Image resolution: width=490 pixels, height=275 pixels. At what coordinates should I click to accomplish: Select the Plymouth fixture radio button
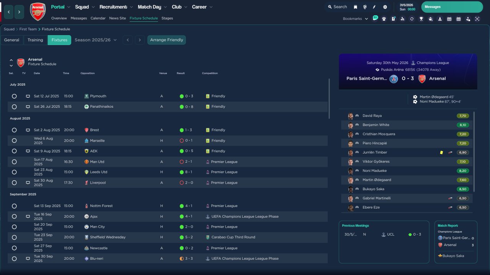pos(14,96)
